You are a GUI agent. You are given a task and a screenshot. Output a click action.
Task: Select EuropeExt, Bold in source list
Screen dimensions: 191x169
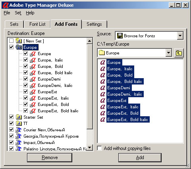[123, 113]
